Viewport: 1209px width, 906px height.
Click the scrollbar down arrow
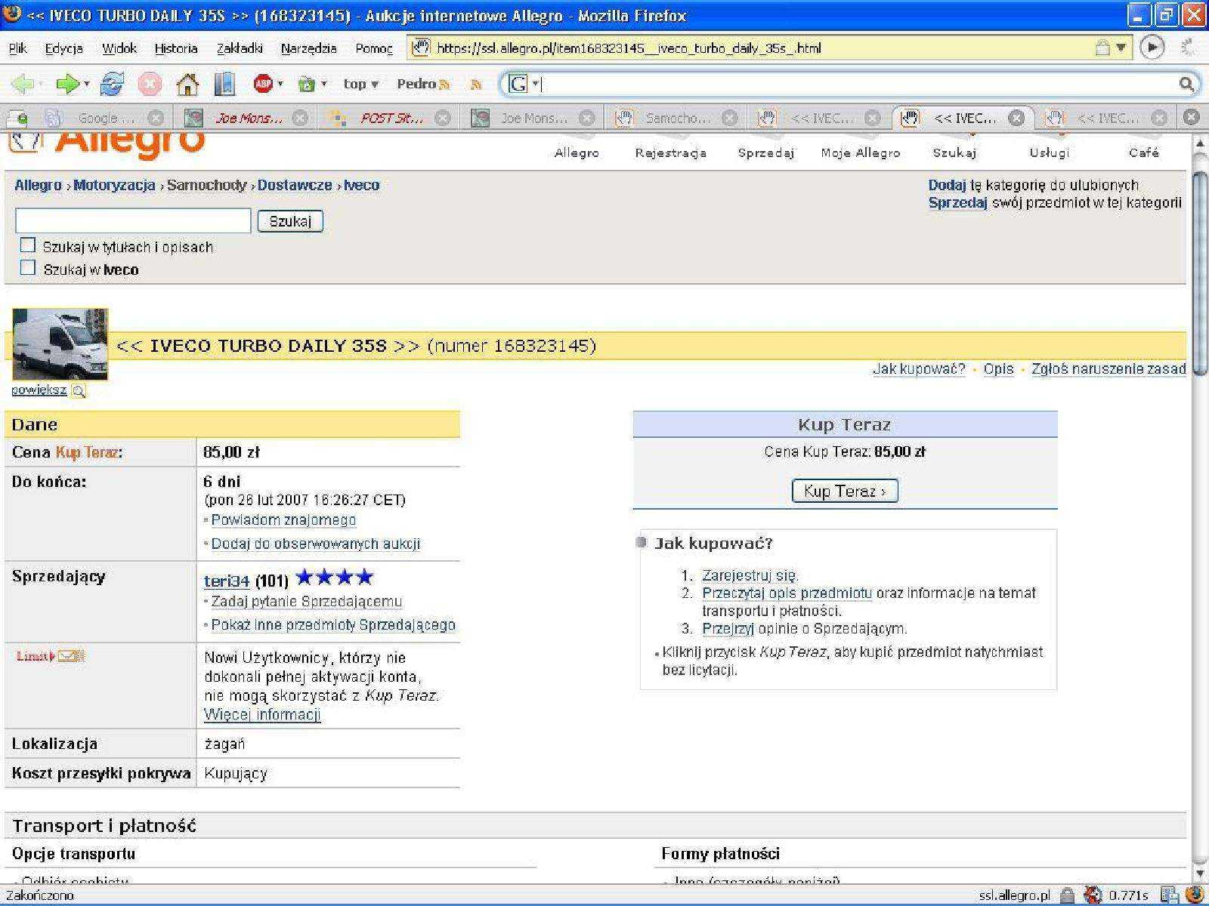click(1200, 874)
